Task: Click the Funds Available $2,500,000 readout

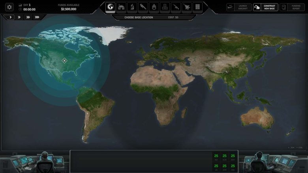Action: pos(69,7)
